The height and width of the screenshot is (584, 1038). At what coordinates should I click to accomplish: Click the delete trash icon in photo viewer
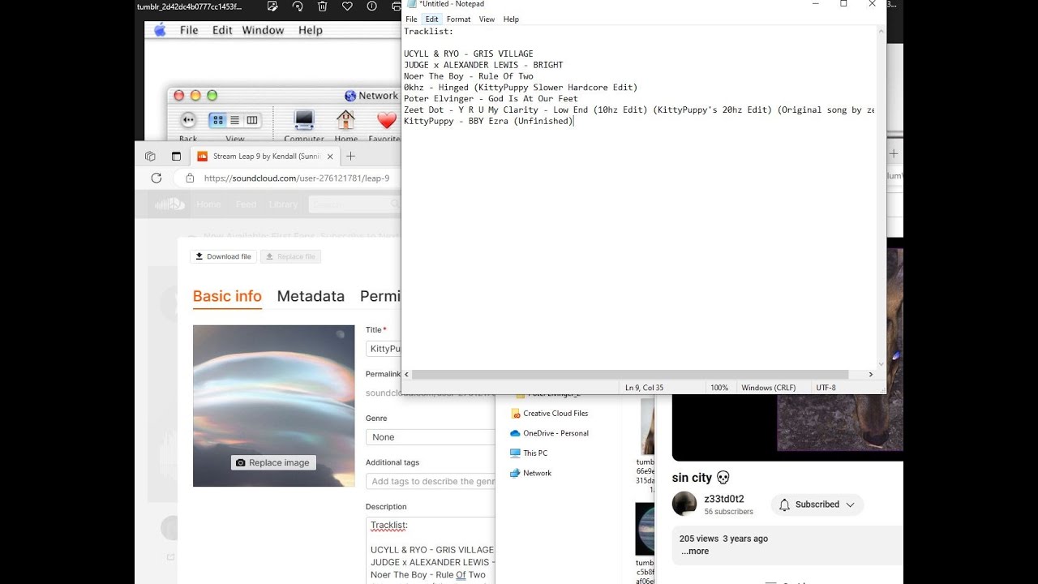(323, 6)
